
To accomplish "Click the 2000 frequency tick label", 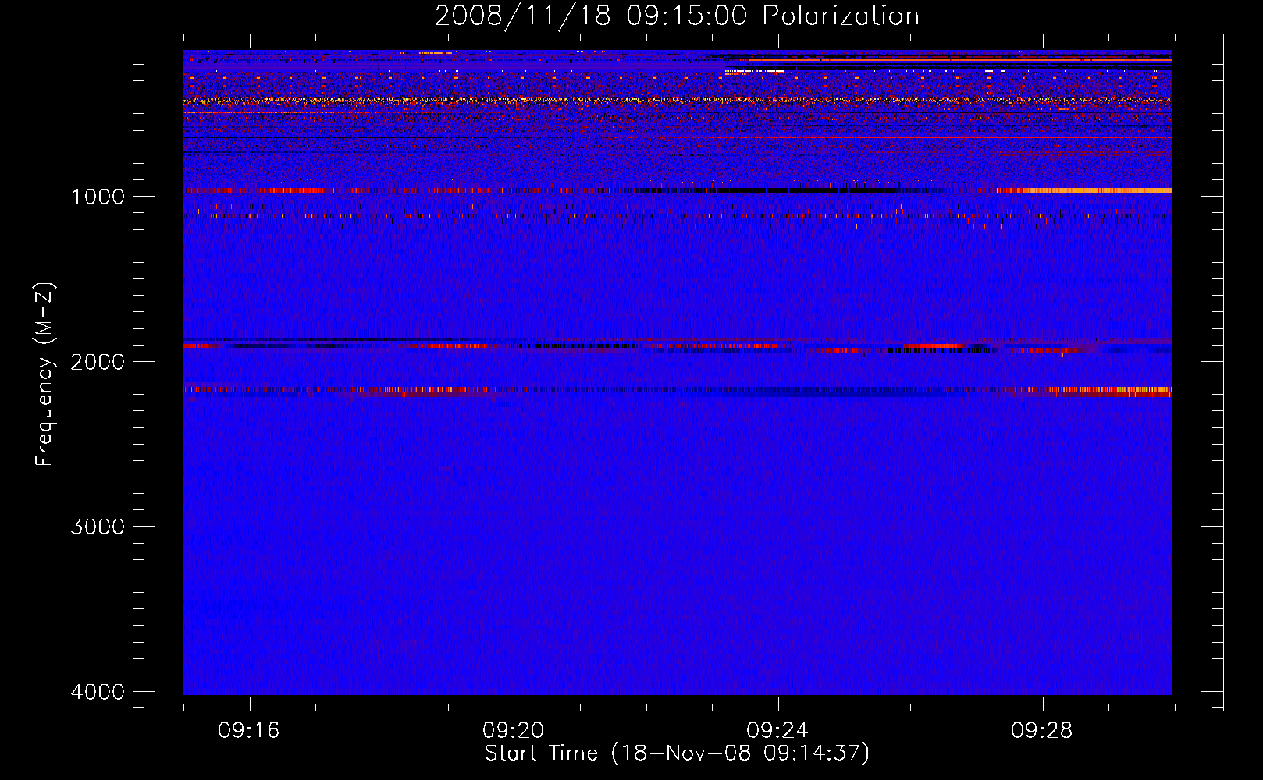I will [98, 362].
